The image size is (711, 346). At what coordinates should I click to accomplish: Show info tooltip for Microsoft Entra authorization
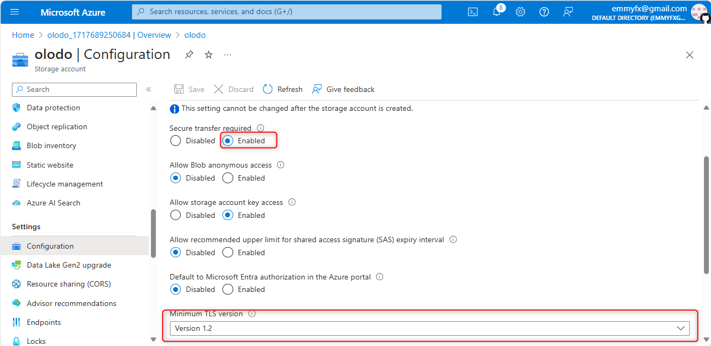coord(379,277)
